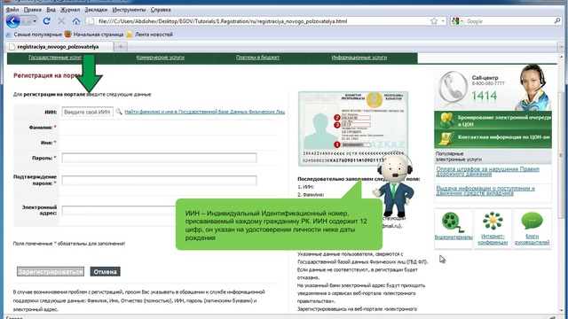Open the tab list dropdown arrow
This screenshot has height=319, width=568.
[561, 47]
